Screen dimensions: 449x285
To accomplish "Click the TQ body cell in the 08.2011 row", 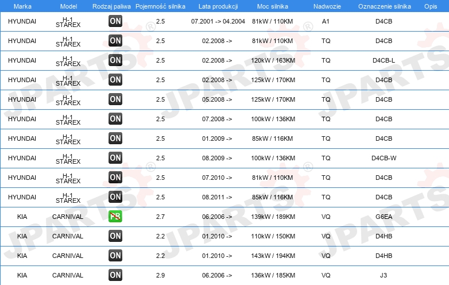I will (x=326, y=197).
